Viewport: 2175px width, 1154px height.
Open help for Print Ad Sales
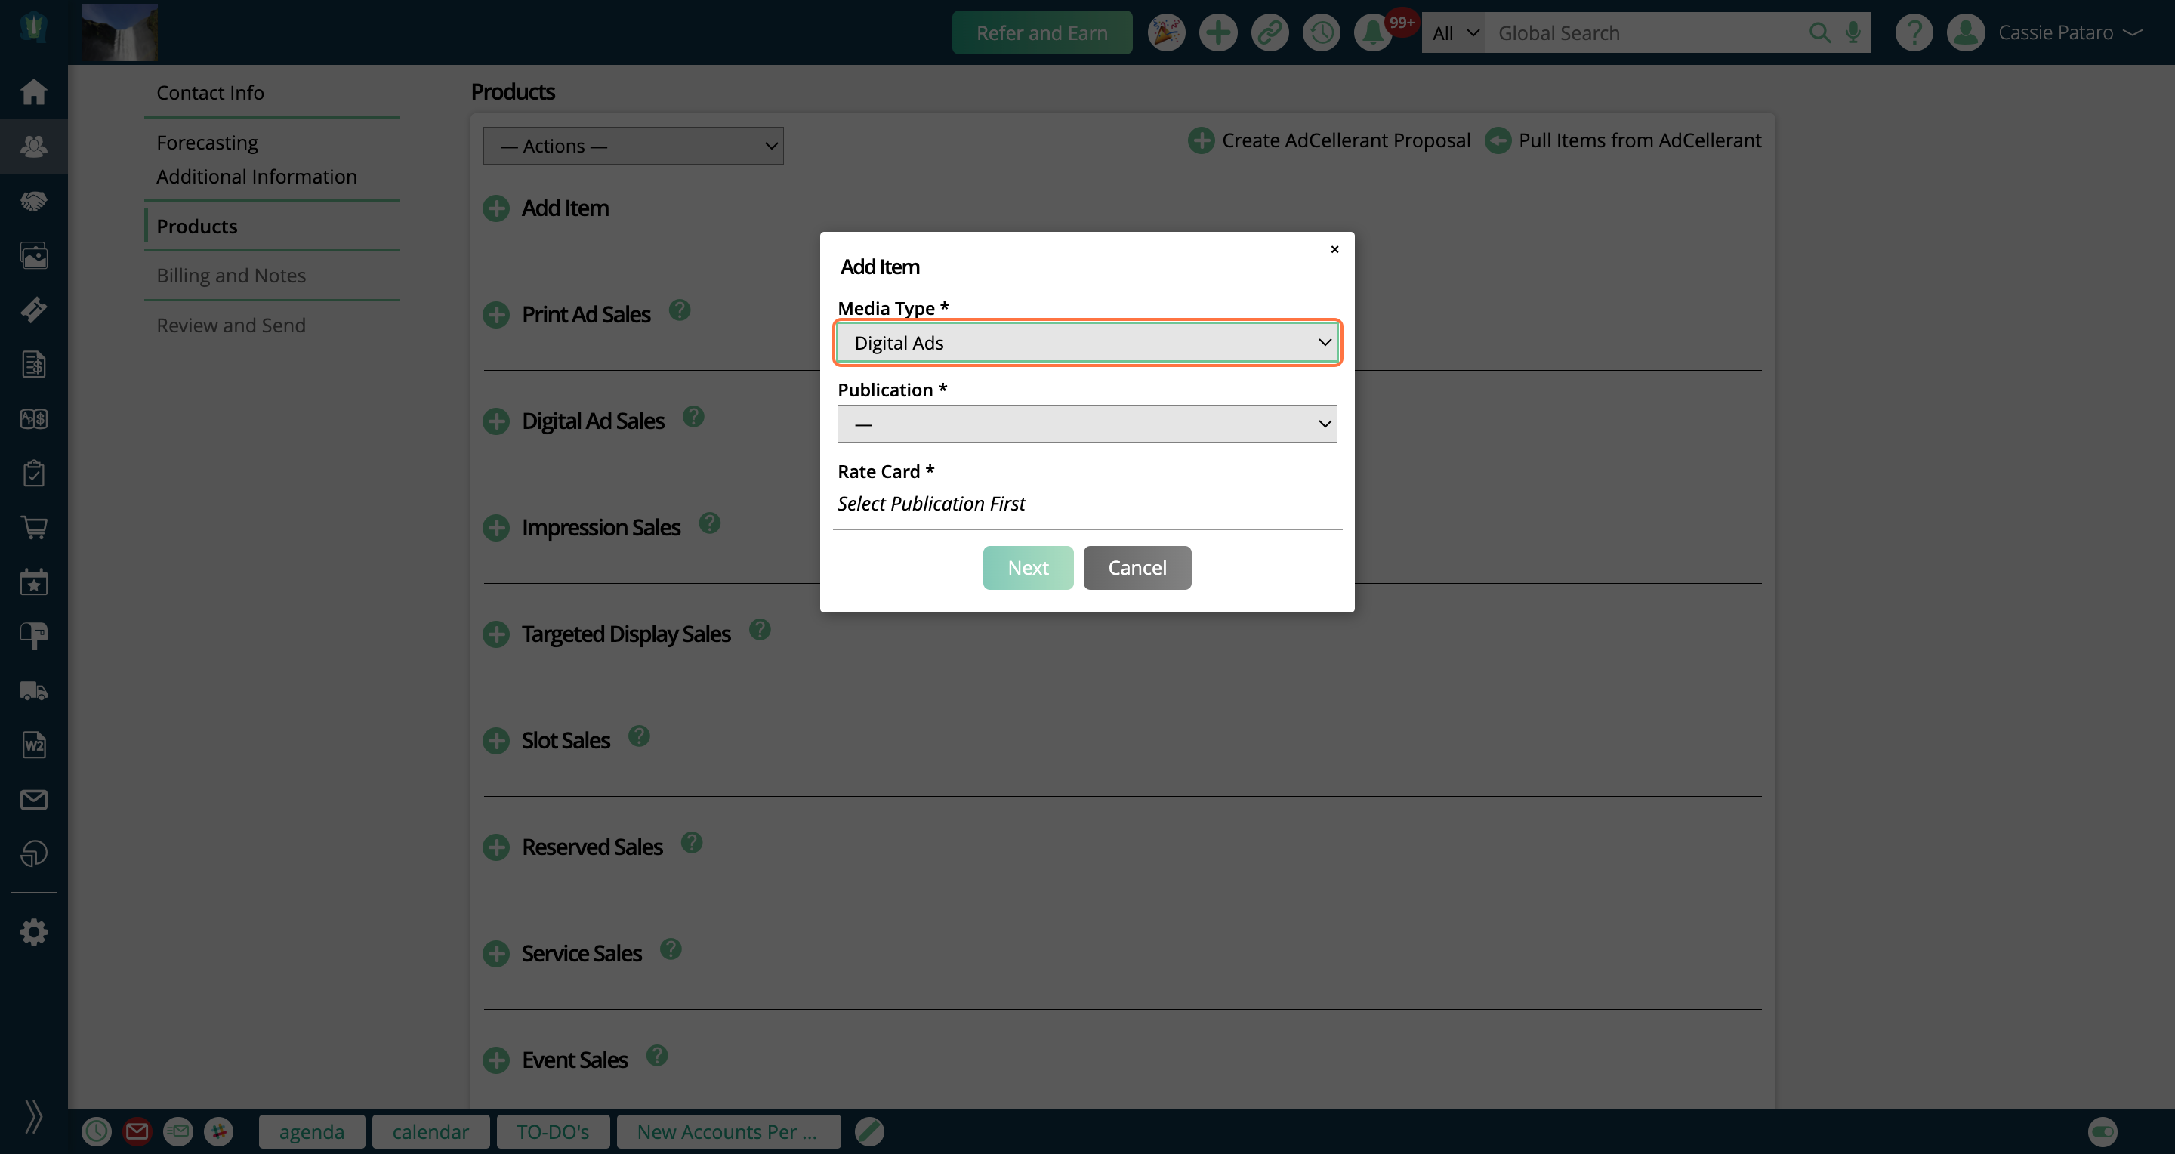click(680, 310)
